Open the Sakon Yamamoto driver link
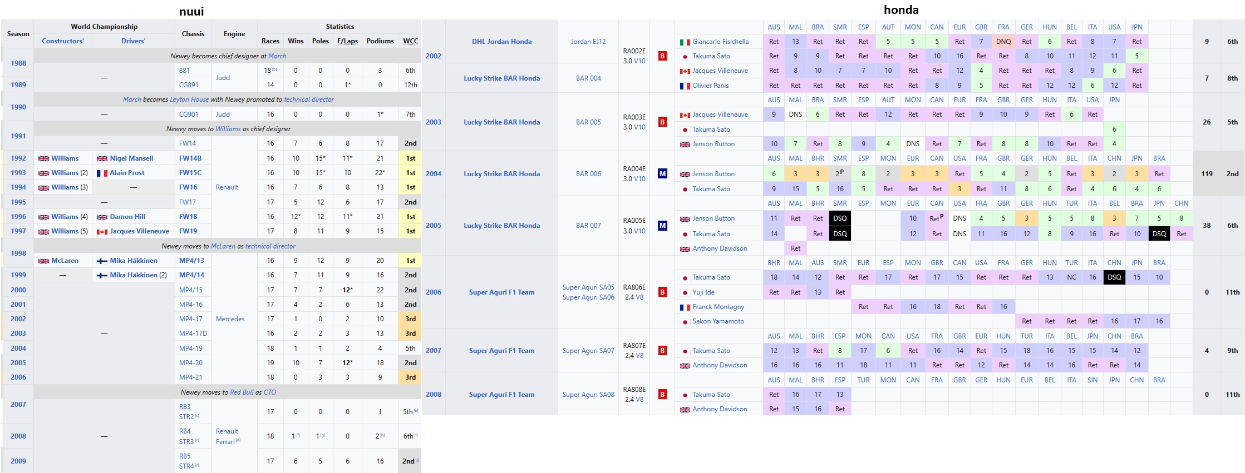 click(719, 321)
